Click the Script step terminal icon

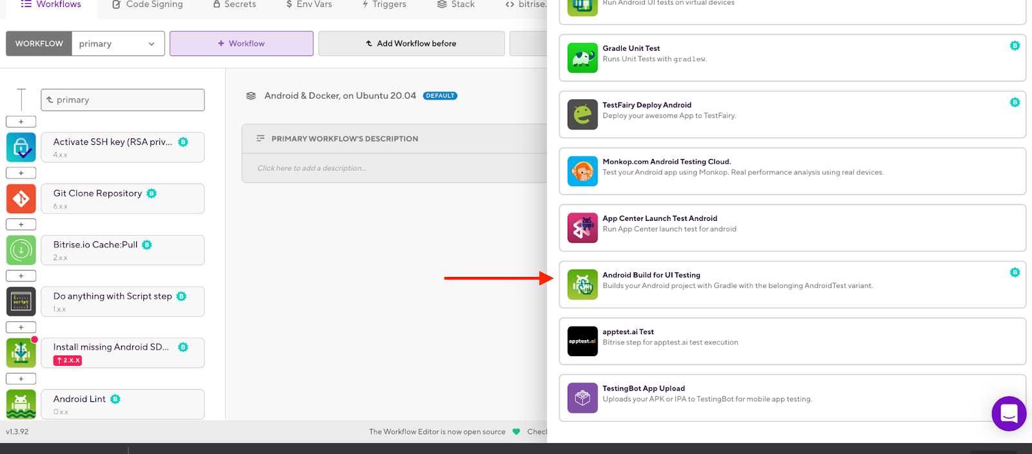21,301
